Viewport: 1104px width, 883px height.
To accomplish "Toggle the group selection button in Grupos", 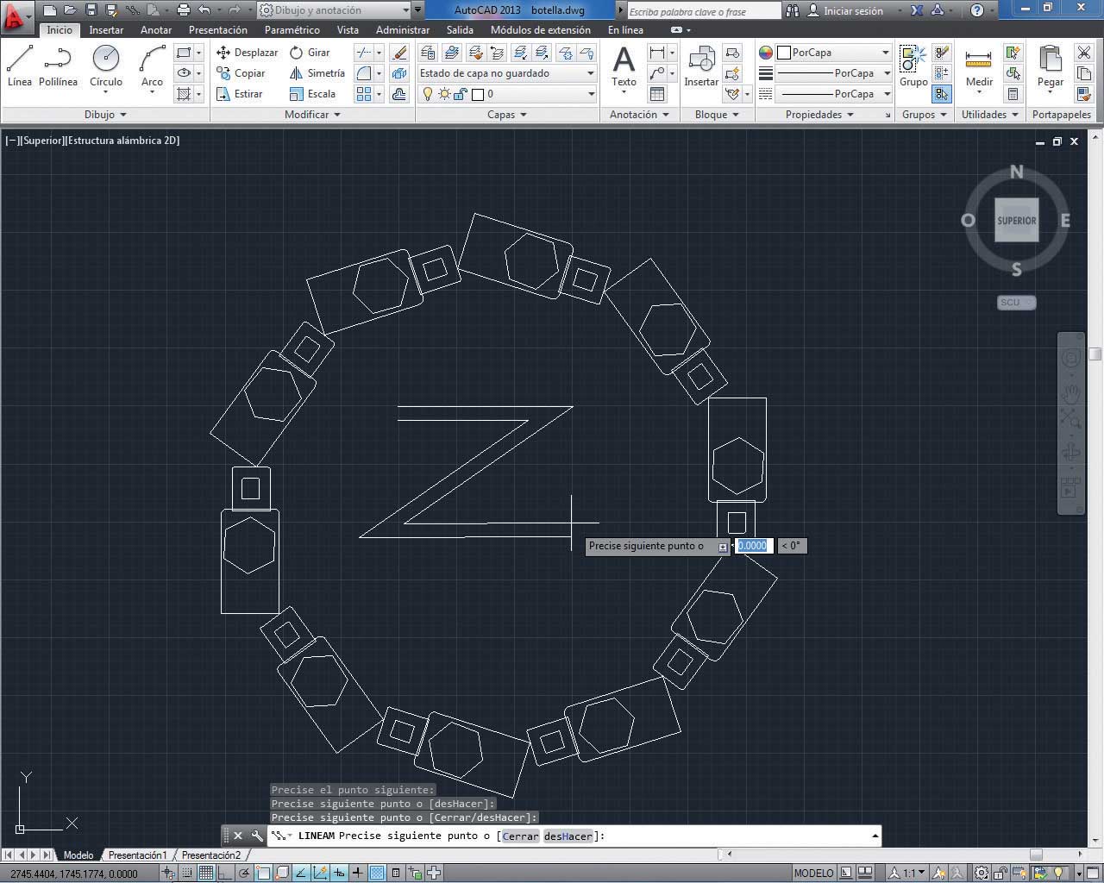I will [942, 93].
